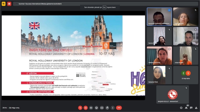Click the present screen button

tap(102, 108)
